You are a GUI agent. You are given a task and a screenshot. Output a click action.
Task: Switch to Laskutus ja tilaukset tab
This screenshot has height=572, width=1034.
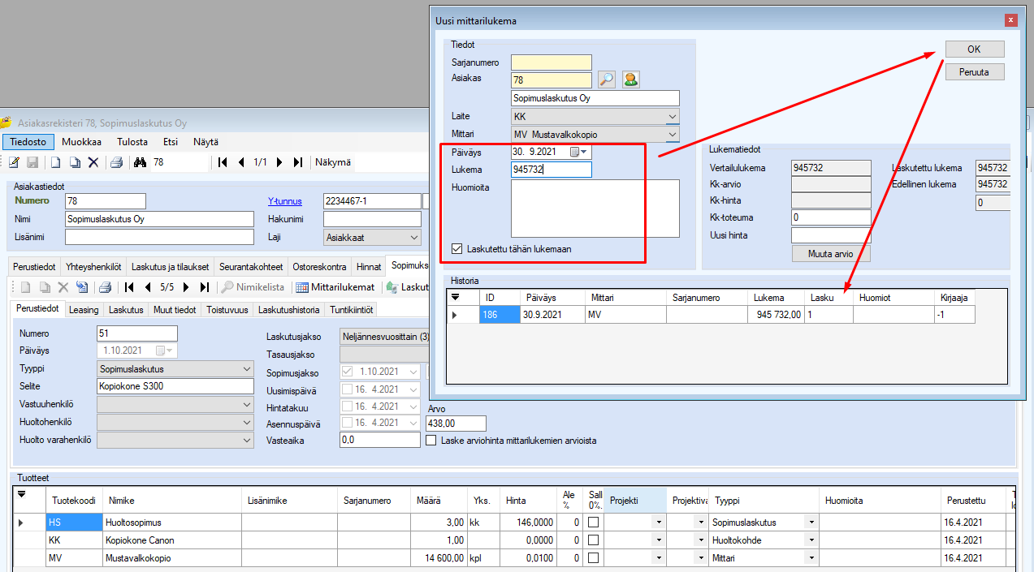click(170, 266)
